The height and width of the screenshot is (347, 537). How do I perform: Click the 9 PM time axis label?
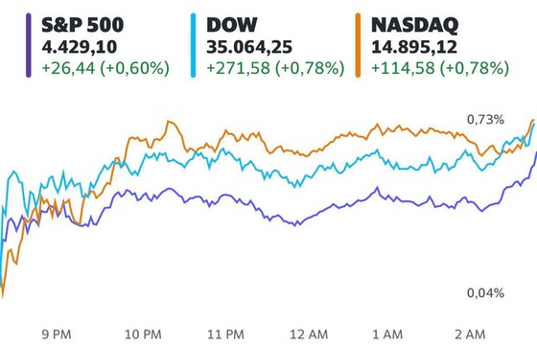57,335
